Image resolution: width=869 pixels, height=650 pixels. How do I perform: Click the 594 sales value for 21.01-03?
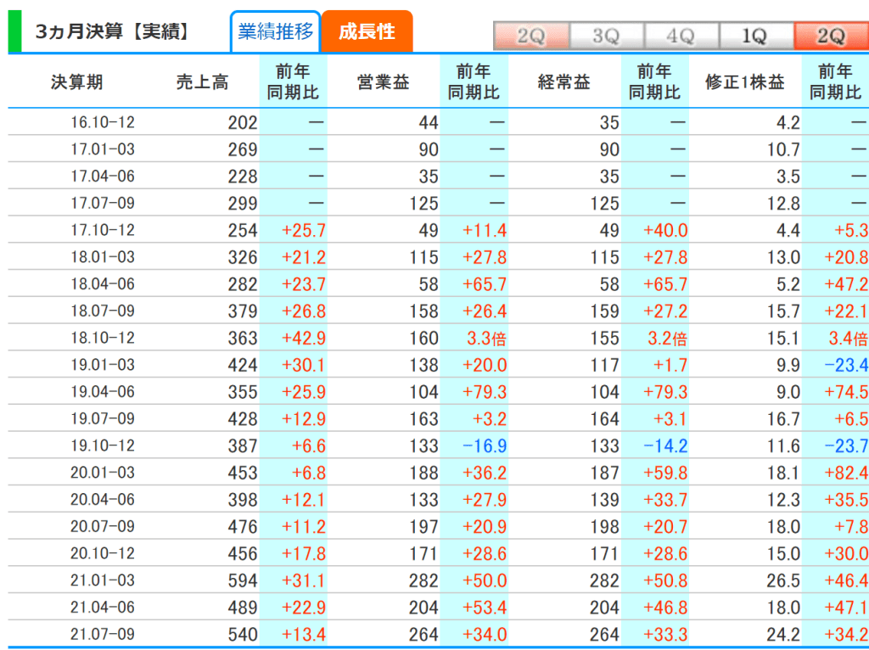coord(242,581)
